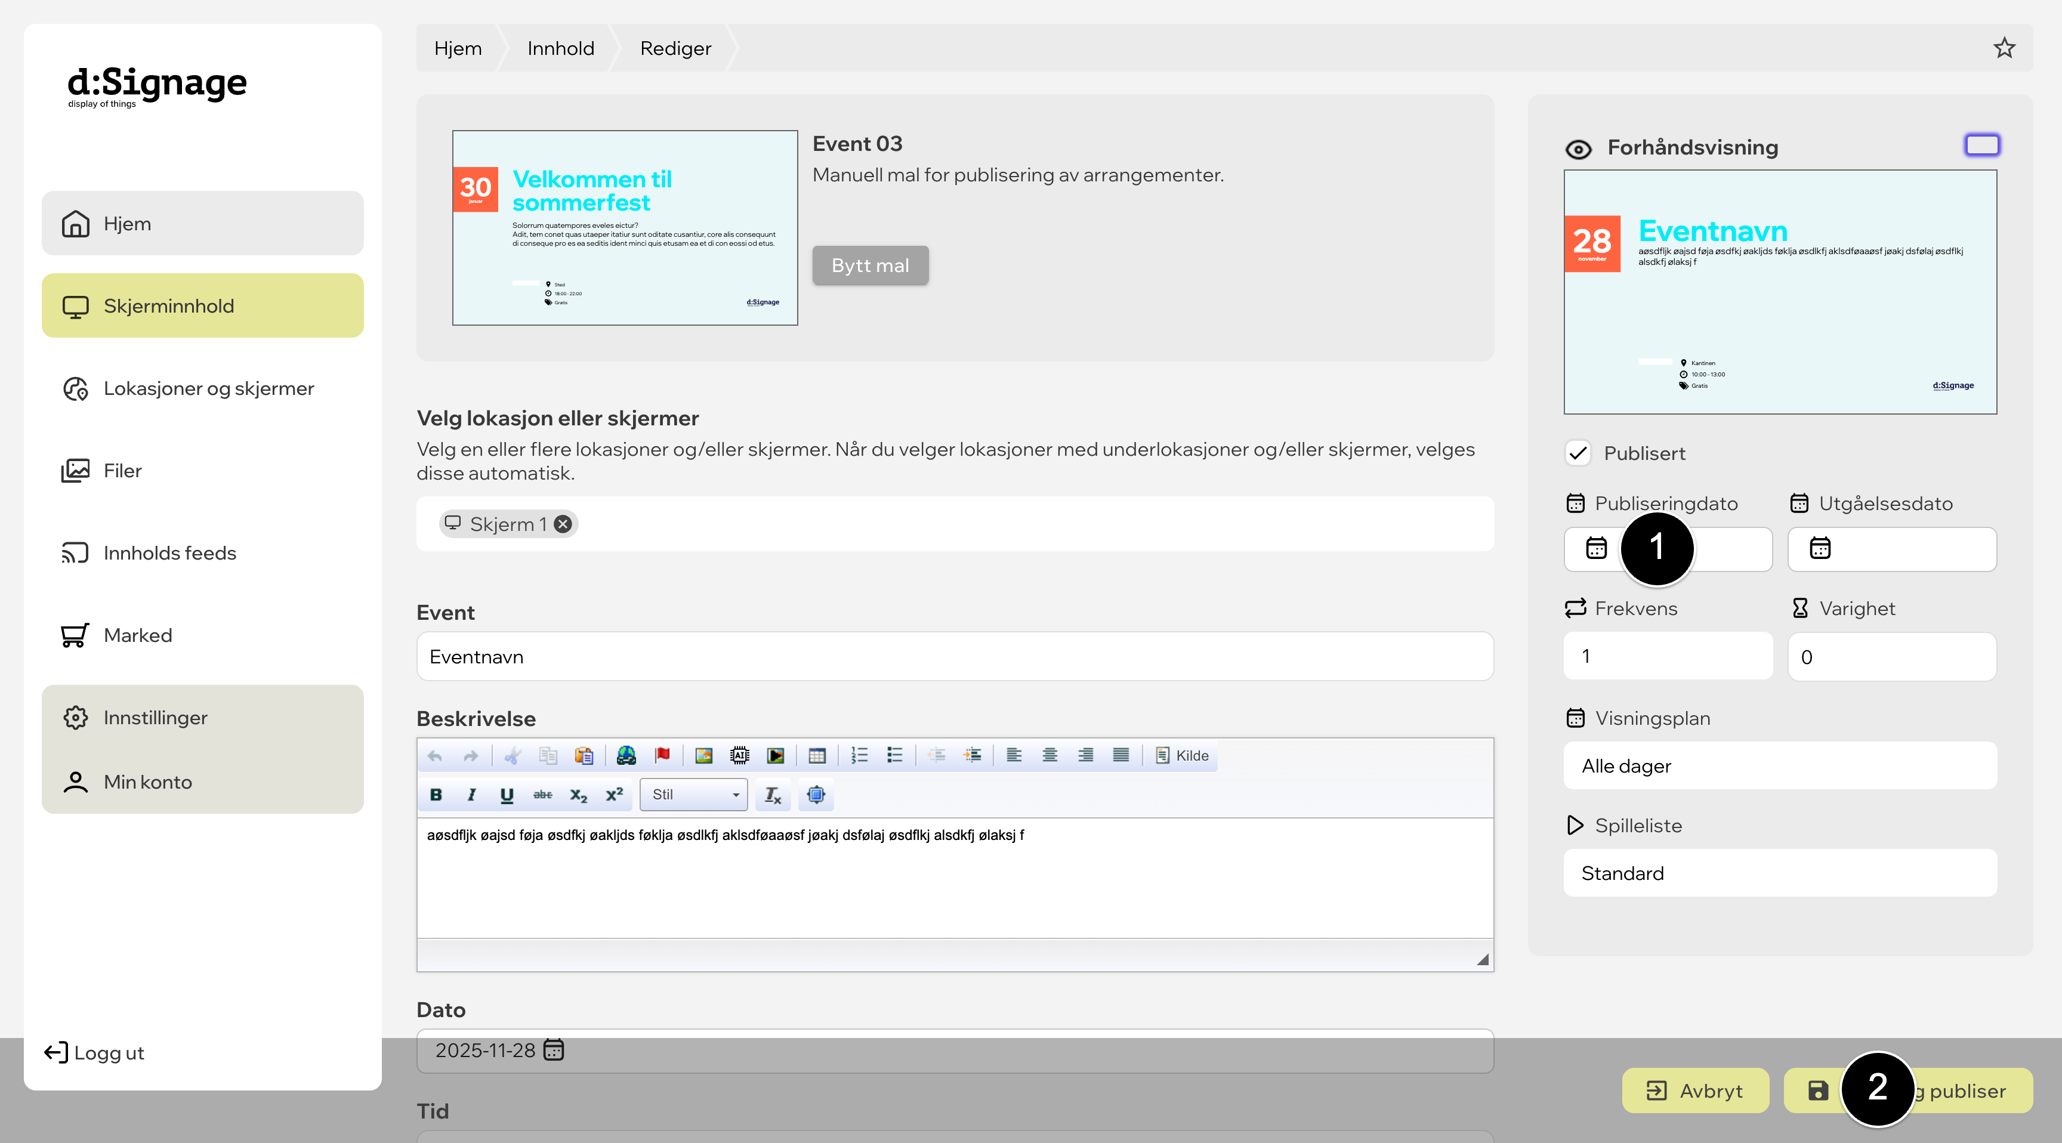Screen dimensions: 2062x1143
Task: Increase the paragraph indent
Action: coord(973,756)
